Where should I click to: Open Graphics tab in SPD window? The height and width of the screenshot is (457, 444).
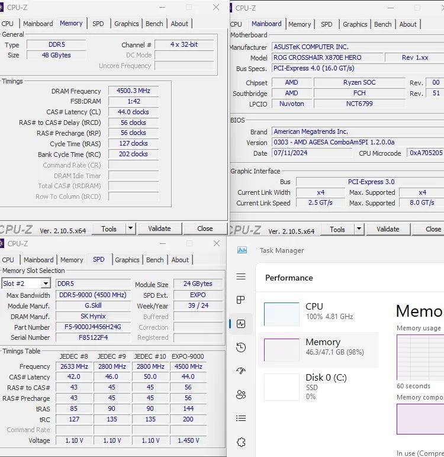click(127, 260)
